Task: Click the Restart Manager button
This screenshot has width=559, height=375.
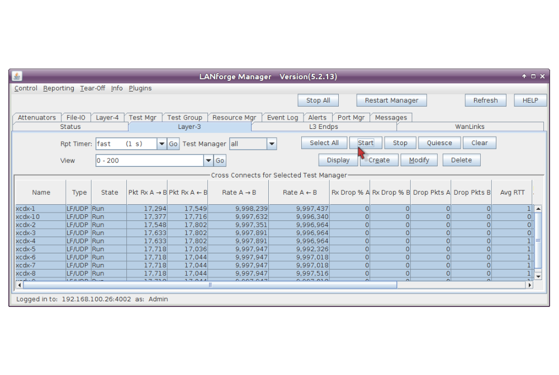Action: [391, 100]
